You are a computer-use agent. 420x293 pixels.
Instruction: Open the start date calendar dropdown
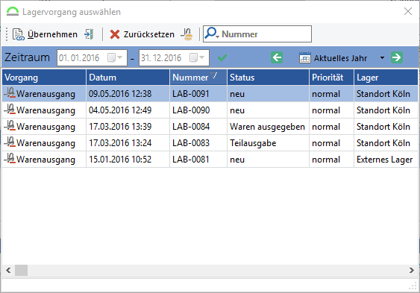115,57
